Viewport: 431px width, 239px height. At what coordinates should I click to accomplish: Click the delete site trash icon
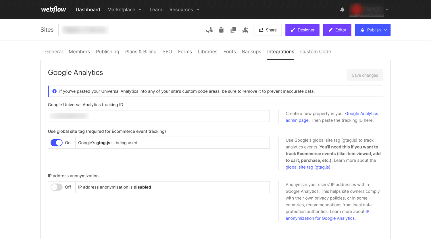pyautogui.click(x=221, y=30)
